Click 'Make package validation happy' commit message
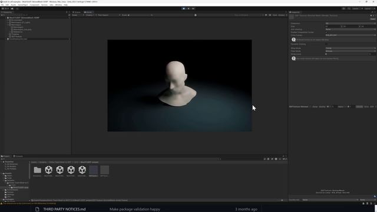 [x=135, y=209]
